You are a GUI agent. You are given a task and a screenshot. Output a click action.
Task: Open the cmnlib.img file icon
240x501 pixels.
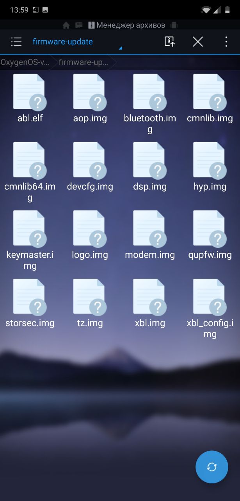[210, 92]
